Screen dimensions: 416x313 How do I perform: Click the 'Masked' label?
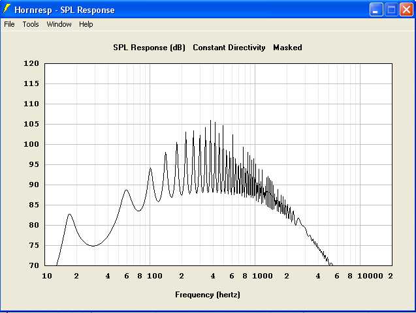(x=287, y=48)
